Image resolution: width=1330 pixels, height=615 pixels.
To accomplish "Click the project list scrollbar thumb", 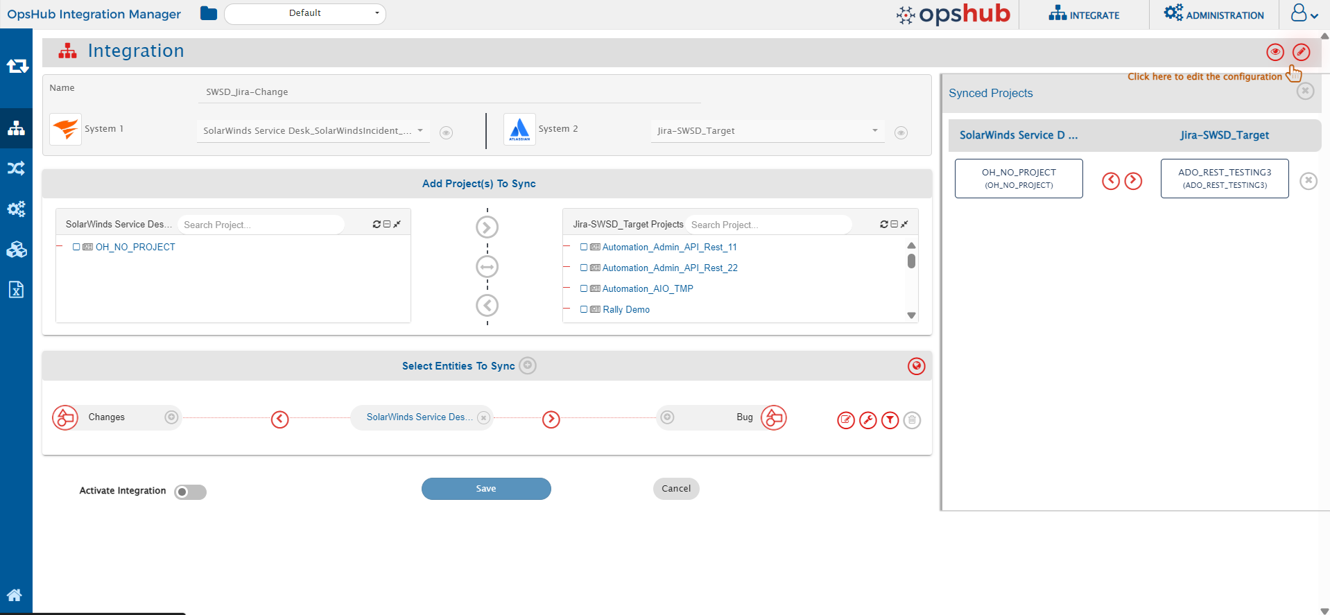I will (911, 261).
